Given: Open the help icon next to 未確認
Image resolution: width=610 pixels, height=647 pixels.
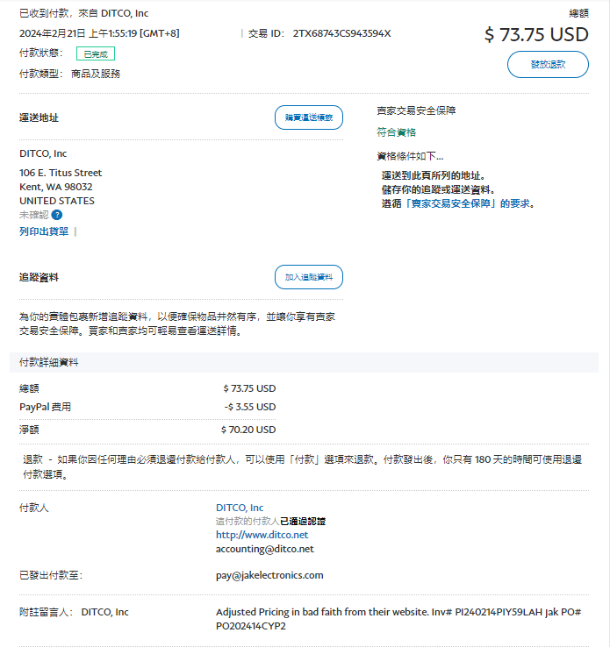Looking at the screenshot, I should pyautogui.click(x=57, y=215).
